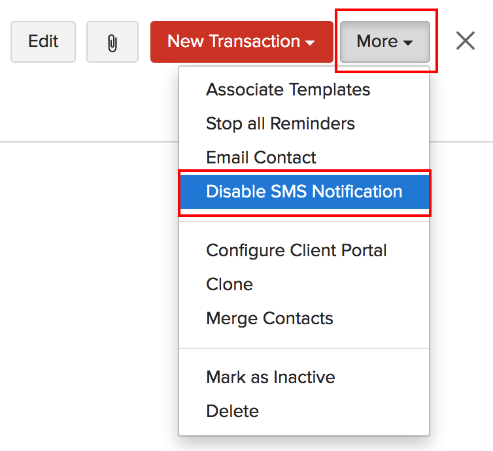Click the caret arrow on New Transaction
The height and width of the screenshot is (451, 493).
310,43
